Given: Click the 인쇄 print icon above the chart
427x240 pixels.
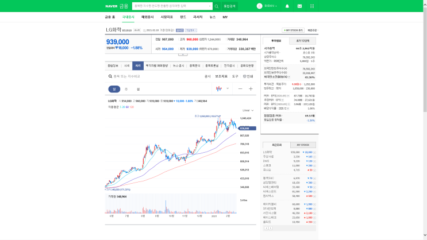Looking at the screenshot, I should pyautogui.click(x=248, y=76).
